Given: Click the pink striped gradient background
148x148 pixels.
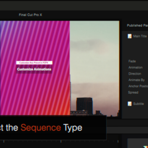Looking at the screenshot, I should [x=35, y=41].
